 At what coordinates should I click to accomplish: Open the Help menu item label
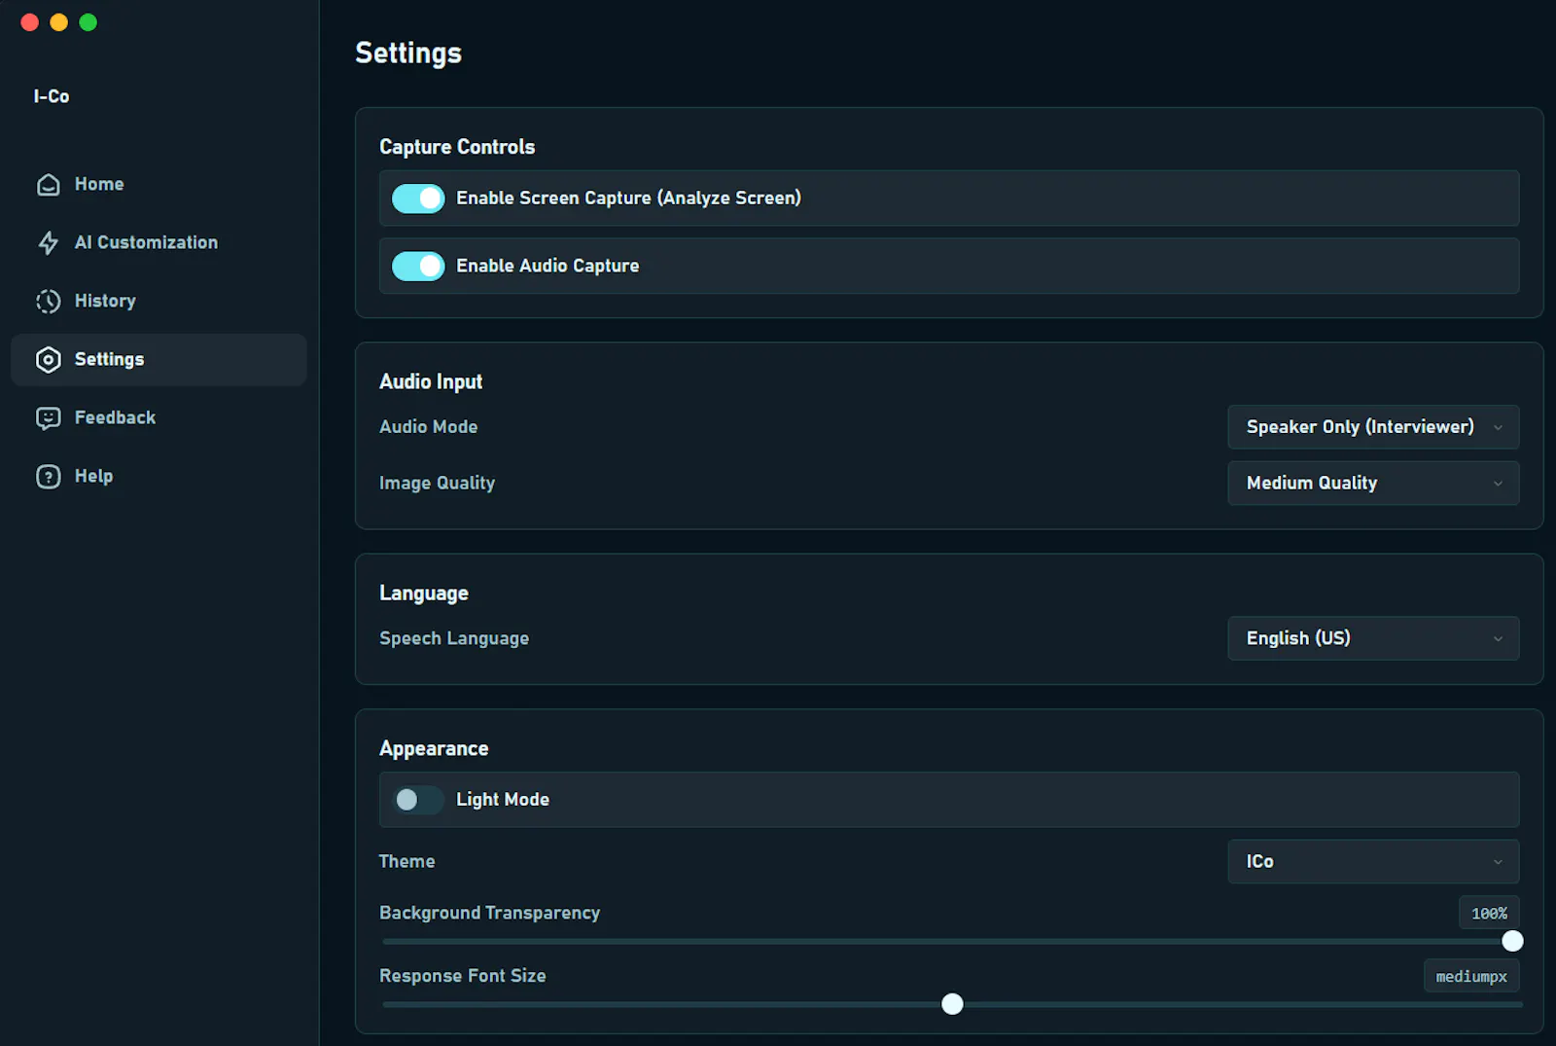click(93, 476)
